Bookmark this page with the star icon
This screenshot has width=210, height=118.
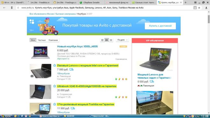[199, 8]
